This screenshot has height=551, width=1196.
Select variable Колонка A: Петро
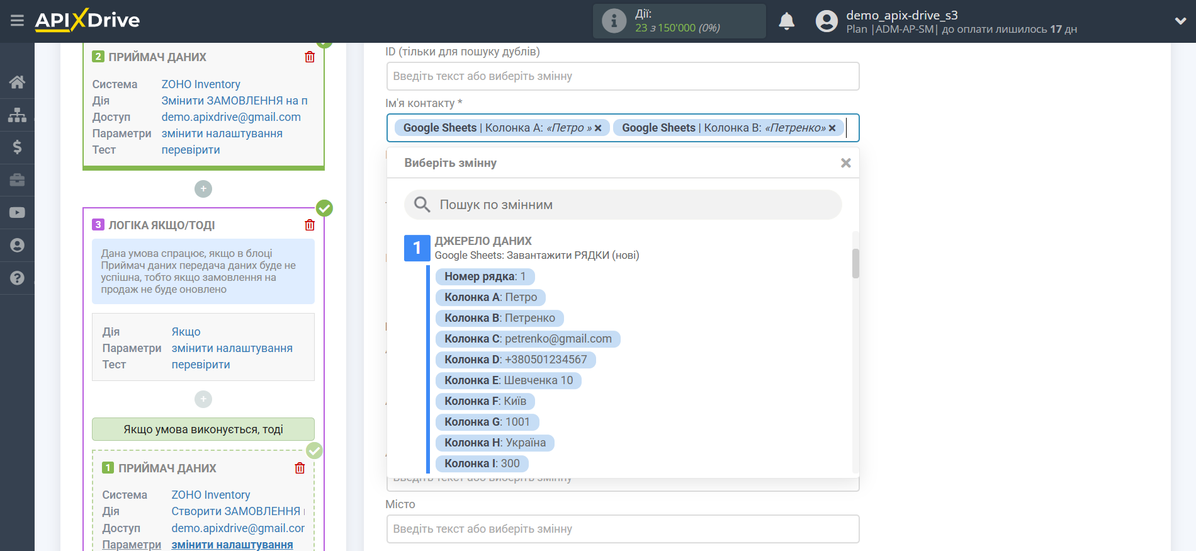coord(490,297)
